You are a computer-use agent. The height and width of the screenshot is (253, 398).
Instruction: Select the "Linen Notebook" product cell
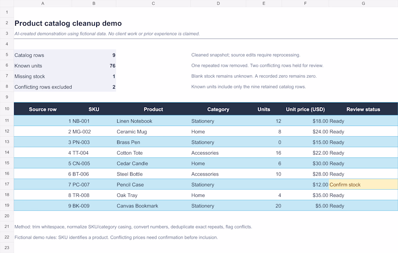point(153,121)
